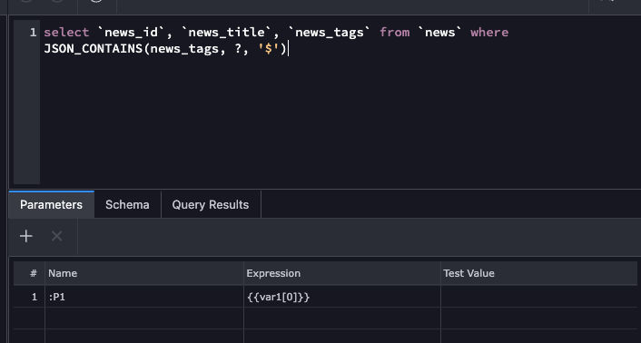Edit the {{var1[0]}} expression cell
The height and width of the screenshot is (343, 641).
click(342, 297)
